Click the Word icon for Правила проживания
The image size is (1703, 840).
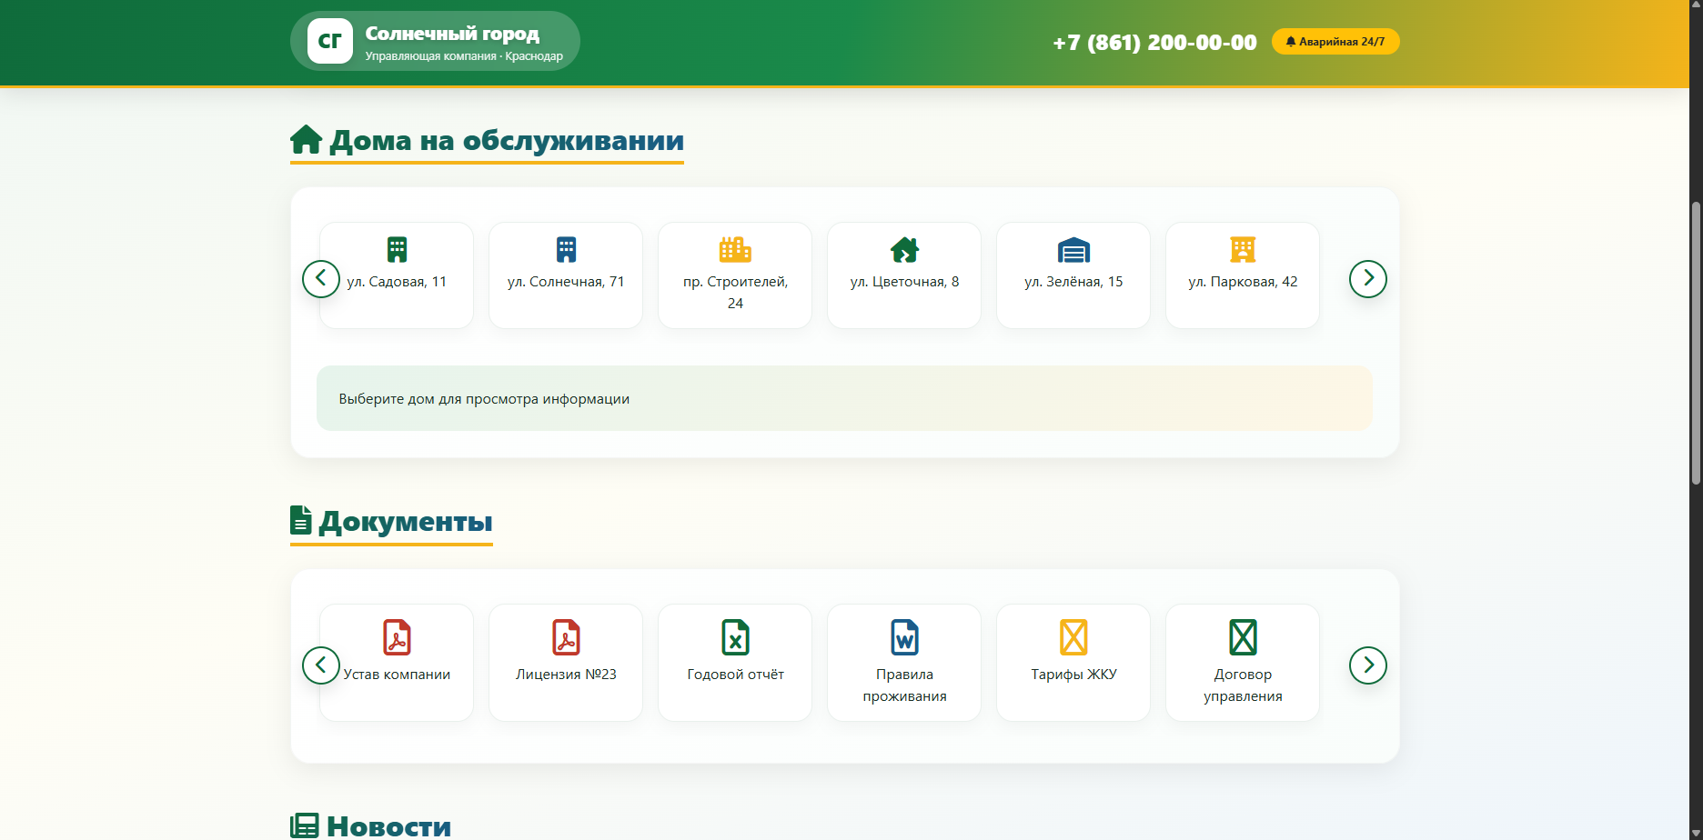(904, 637)
